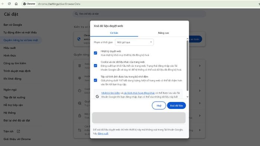Uncheck Nhật ký duyệt web checkbox

click(x=95, y=53)
